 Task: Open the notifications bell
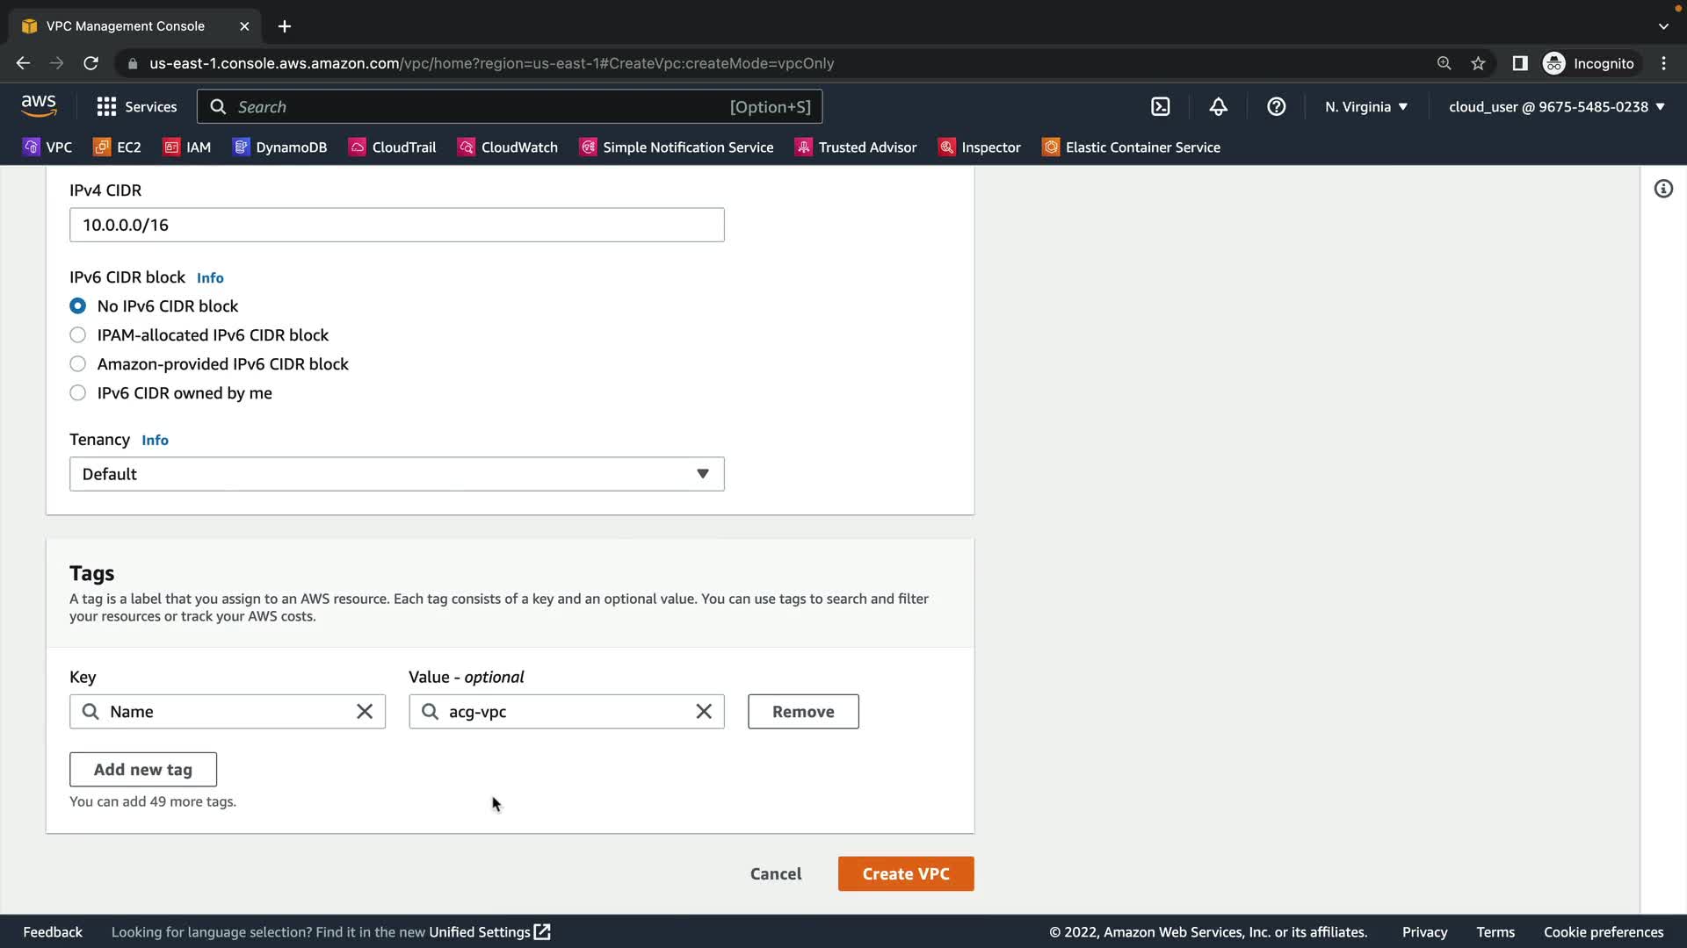(x=1218, y=106)
